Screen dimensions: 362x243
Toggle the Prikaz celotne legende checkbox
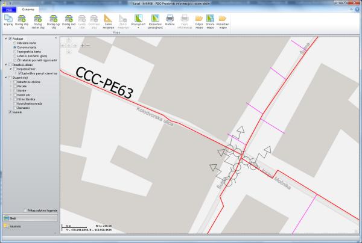click(x=25, y=211)
